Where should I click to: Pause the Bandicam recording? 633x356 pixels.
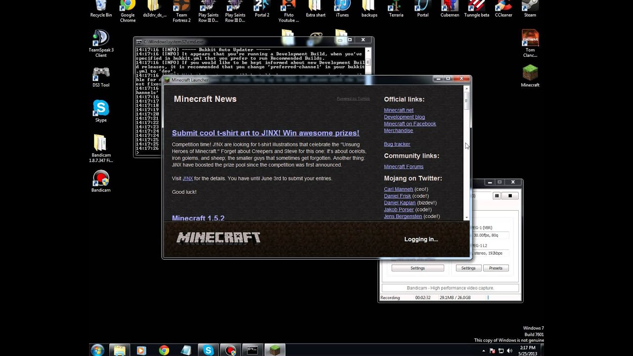(497, 196)
